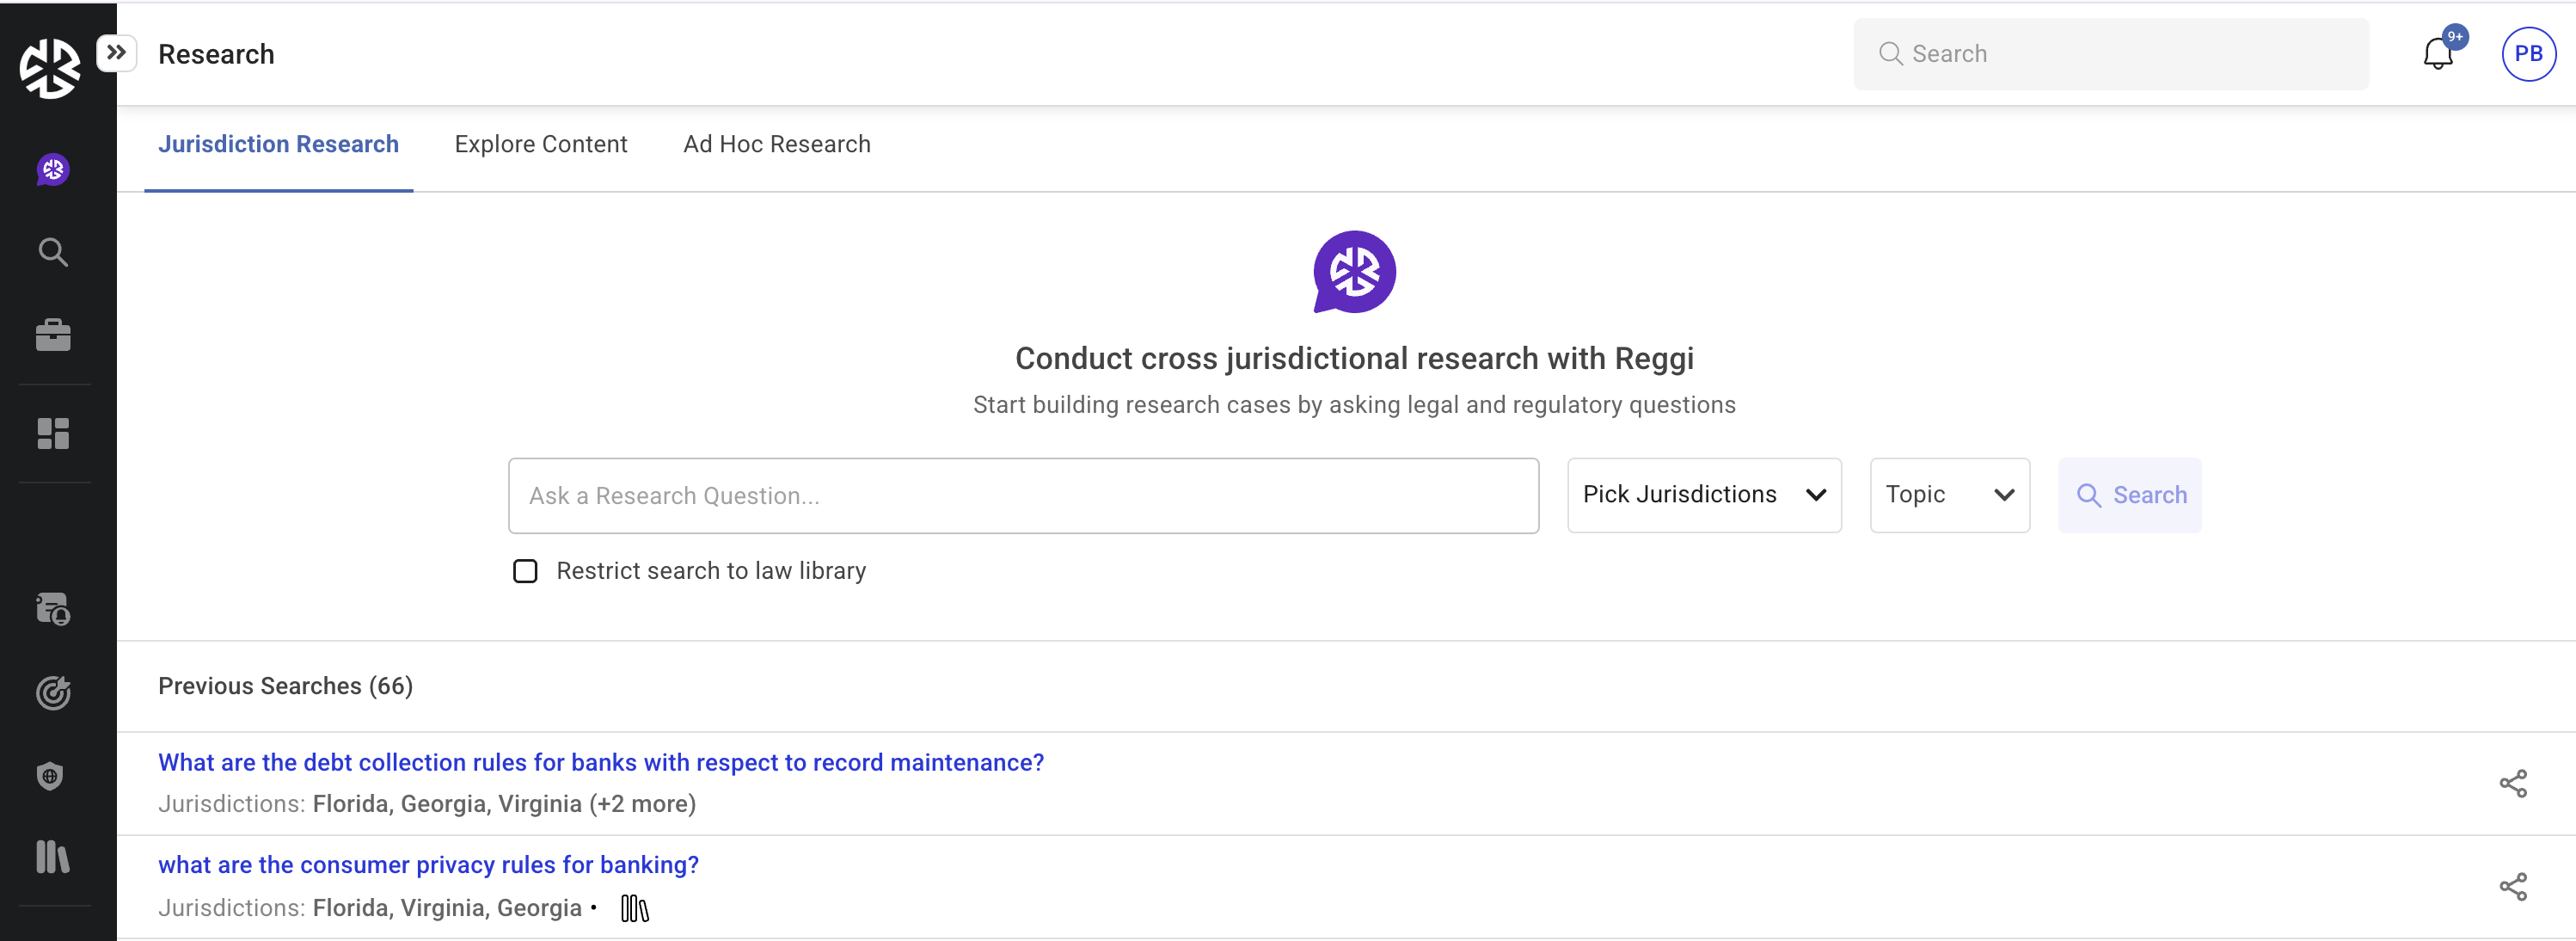
Task: Click the shield globe icon in sidebar
Action: [x=50, y=776]
